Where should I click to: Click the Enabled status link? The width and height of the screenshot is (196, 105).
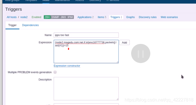coord(36,17)
